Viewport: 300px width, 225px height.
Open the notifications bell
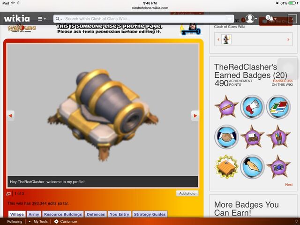tap(271, 19)
